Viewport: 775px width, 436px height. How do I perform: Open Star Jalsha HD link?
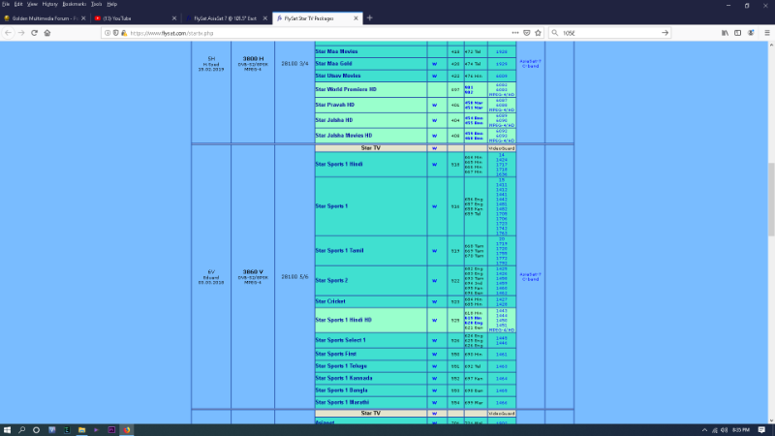[x=334, y=120]
